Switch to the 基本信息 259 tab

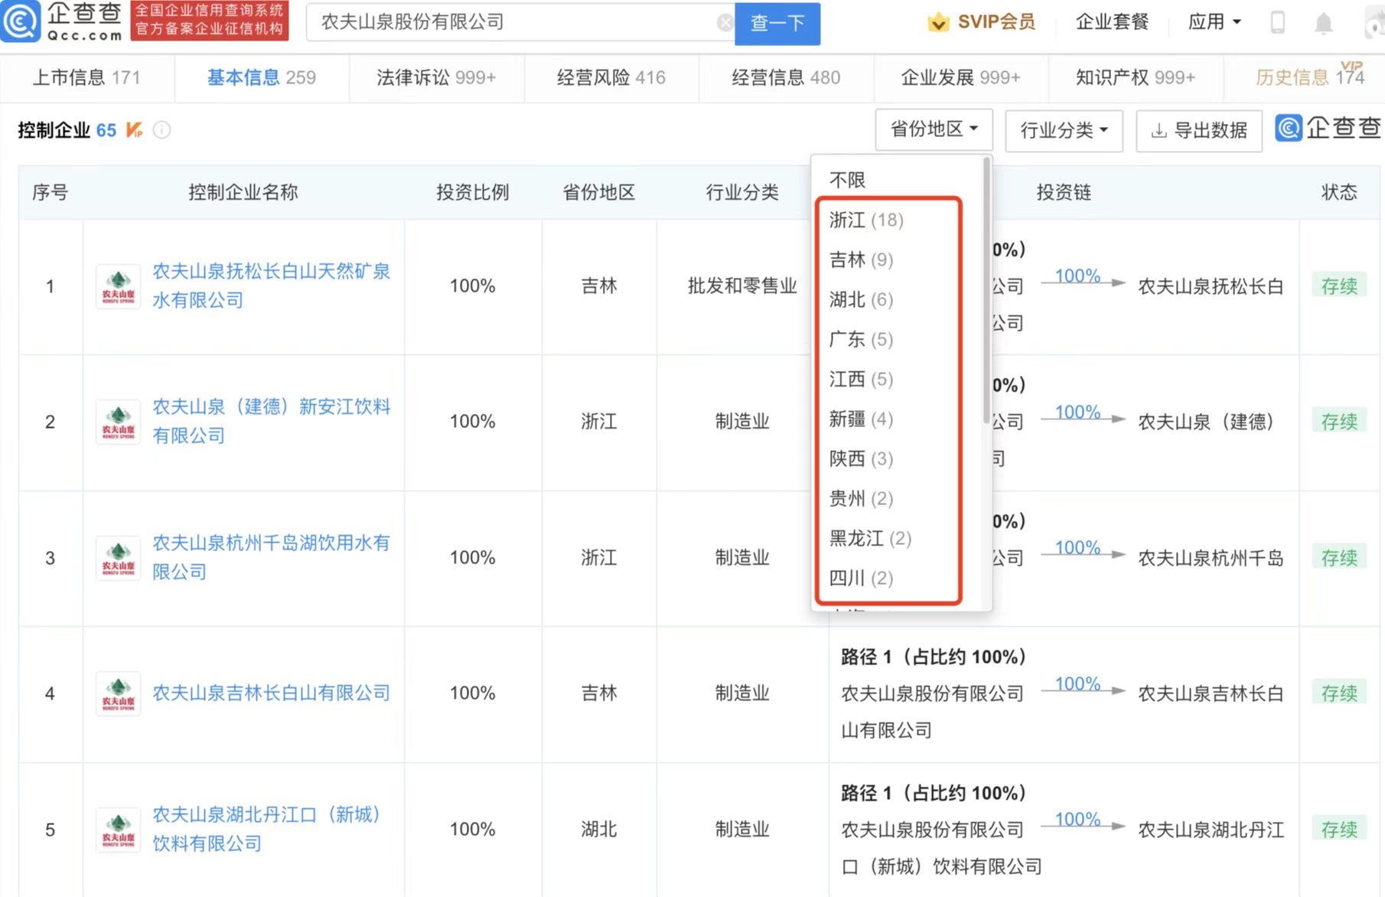click(262, 77)
